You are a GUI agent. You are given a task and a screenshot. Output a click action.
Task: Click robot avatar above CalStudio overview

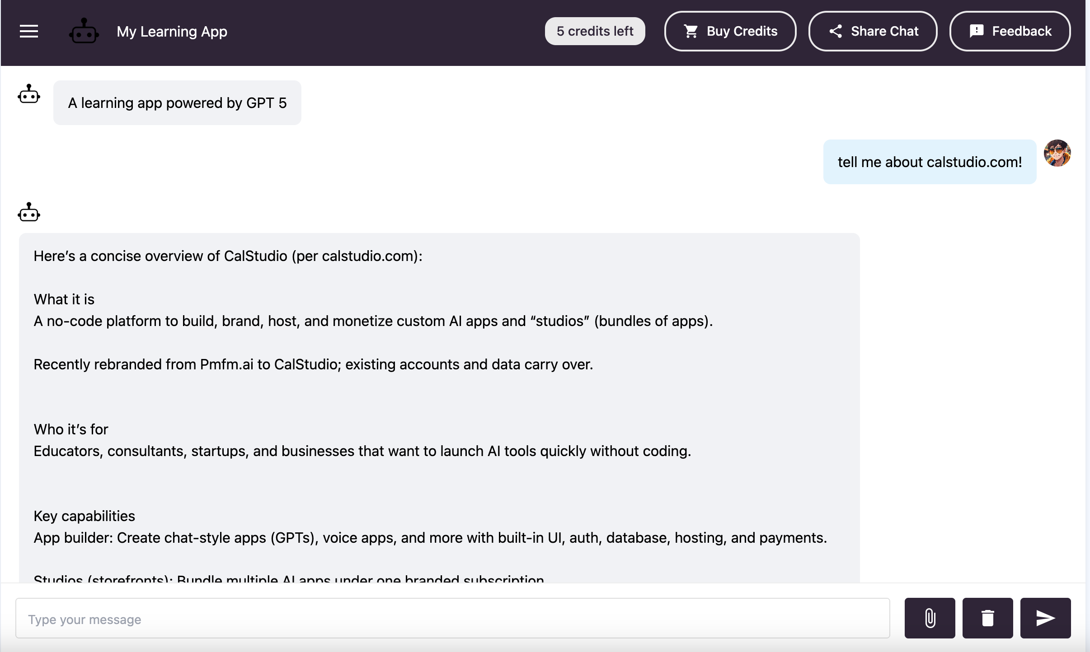point(29,212)
